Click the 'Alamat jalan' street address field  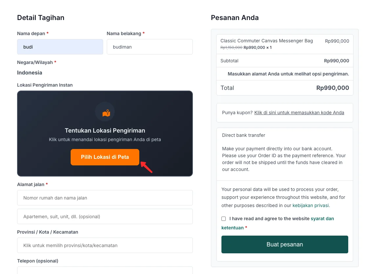point(105,198)
